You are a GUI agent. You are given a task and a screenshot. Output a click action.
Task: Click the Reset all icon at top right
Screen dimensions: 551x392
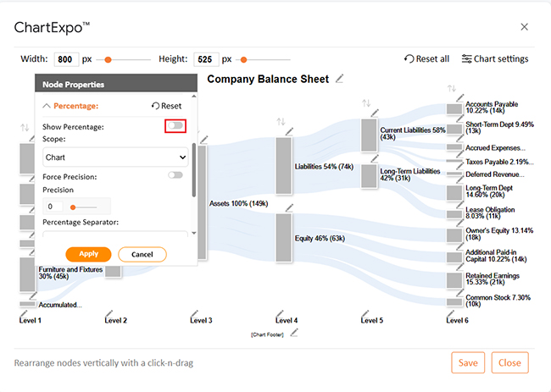tap(409, 59)
